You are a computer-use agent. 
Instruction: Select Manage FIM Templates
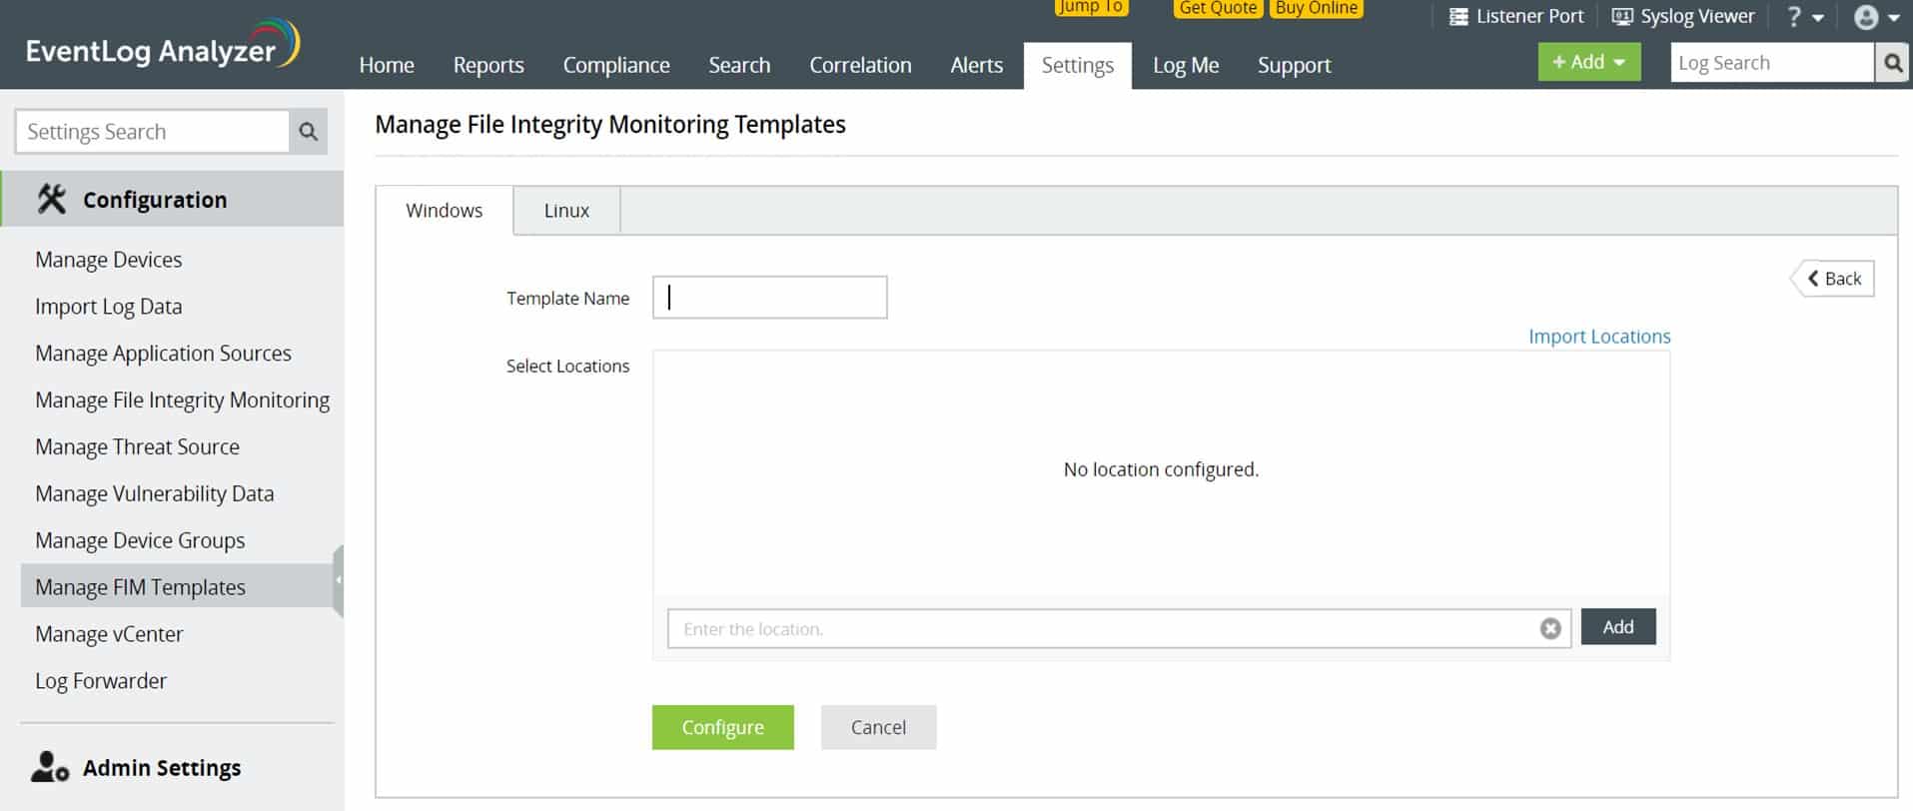(177, 586)
